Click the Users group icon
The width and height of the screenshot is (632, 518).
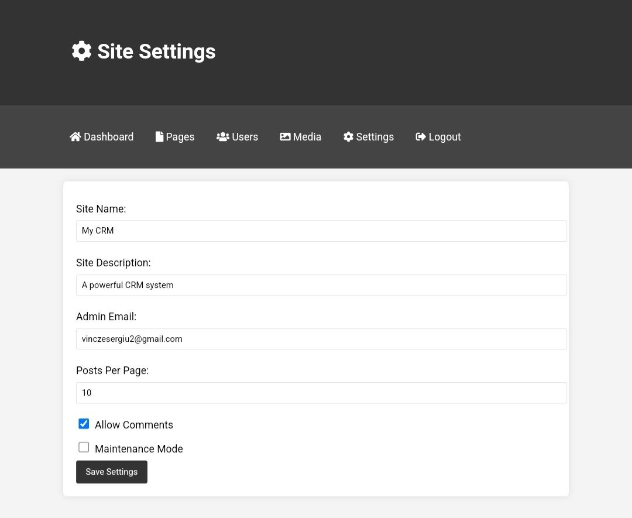[222, 136]
